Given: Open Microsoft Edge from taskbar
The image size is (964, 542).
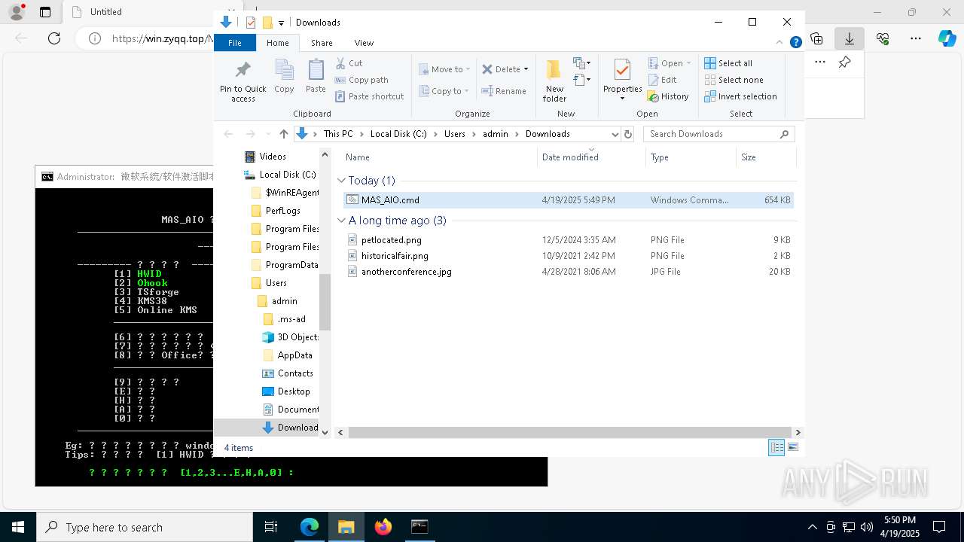Looking at the screenshot, I should point(310,527).
